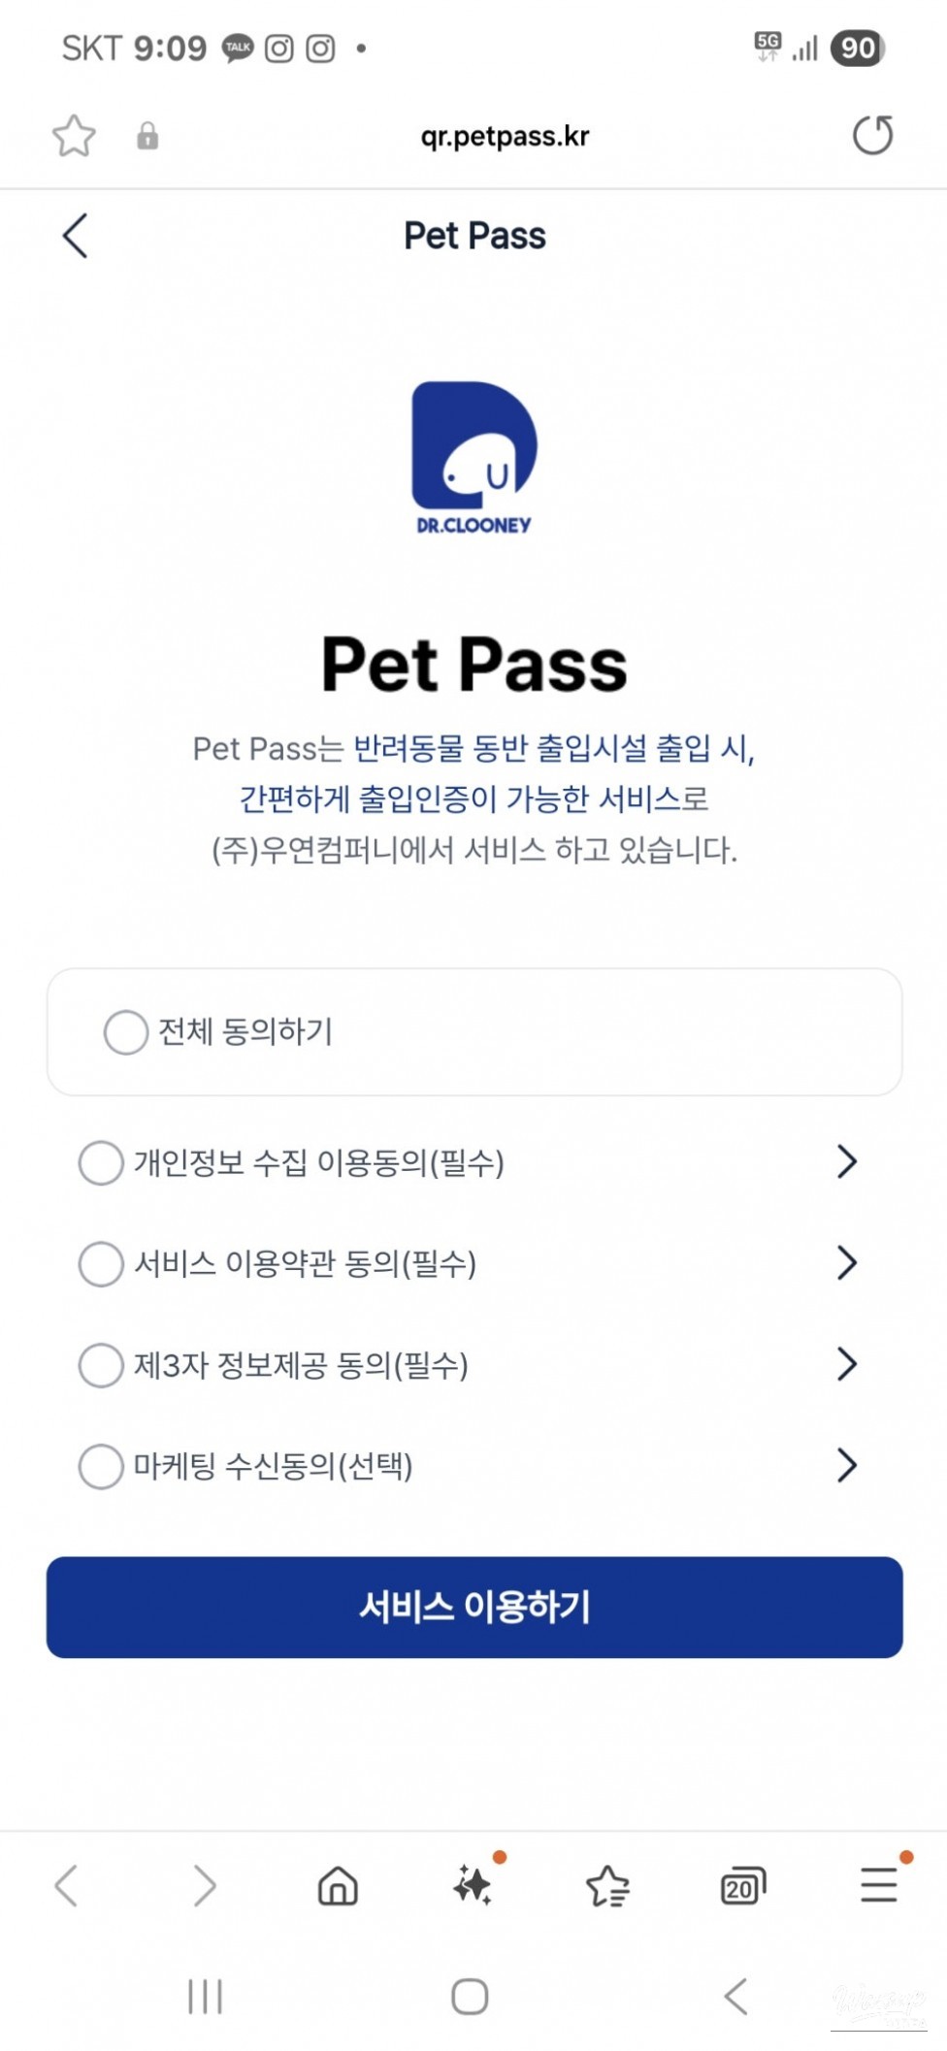The width and height of the screenshot is (947, 2051).
Task: Go forward with the browser forward arrow
Action: click(204, 1886)
